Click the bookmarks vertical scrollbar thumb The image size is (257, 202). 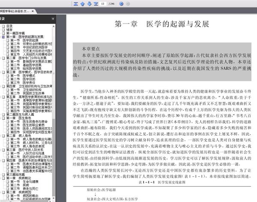(x=54, y=157)
